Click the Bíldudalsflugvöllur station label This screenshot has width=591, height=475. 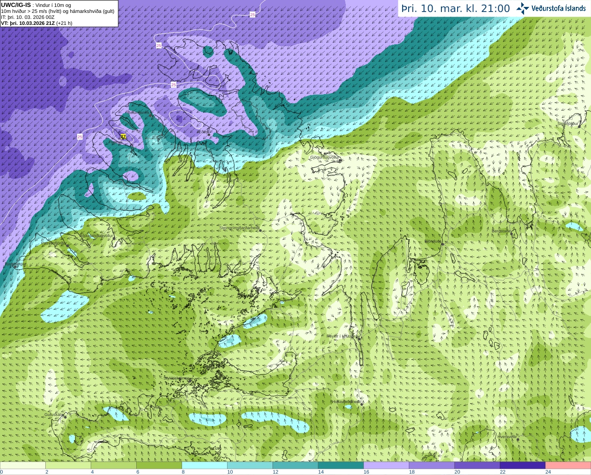[x=96, y=235]
